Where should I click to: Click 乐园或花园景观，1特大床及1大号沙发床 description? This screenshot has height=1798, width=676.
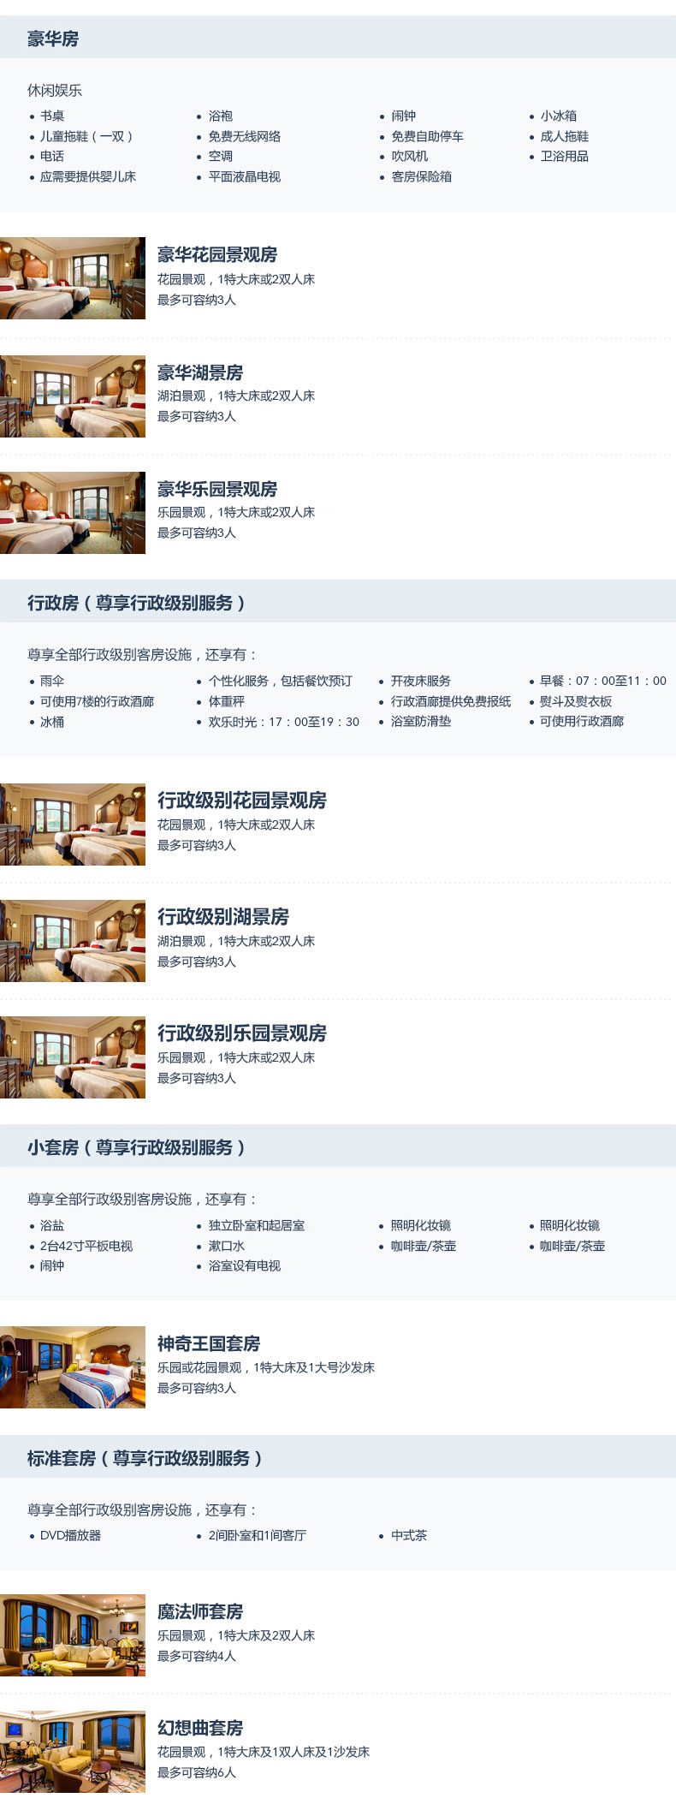point(266,1367)
